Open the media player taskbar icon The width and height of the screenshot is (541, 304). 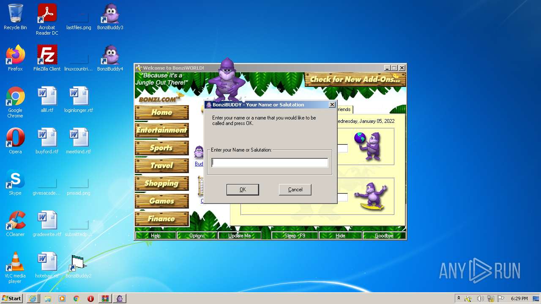click(x=62, y=299)
